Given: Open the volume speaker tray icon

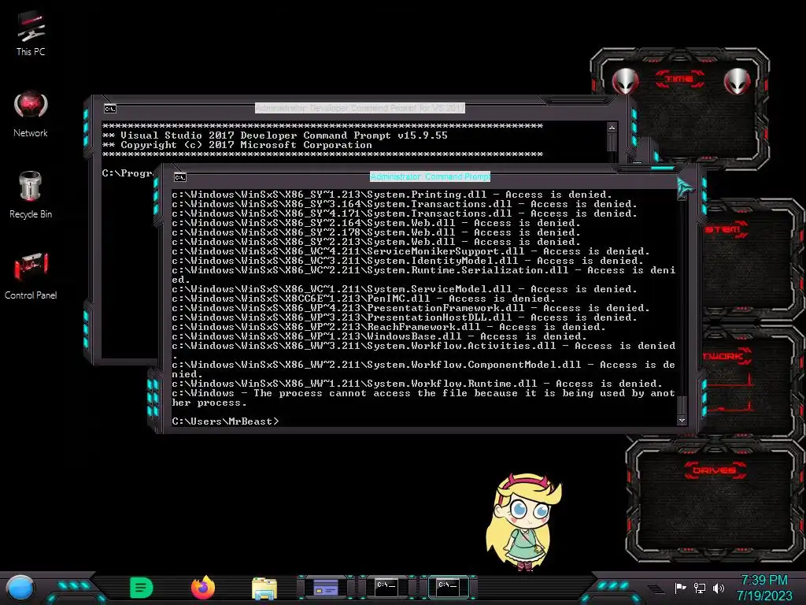Looking at the screenshot, I should 719,588.
